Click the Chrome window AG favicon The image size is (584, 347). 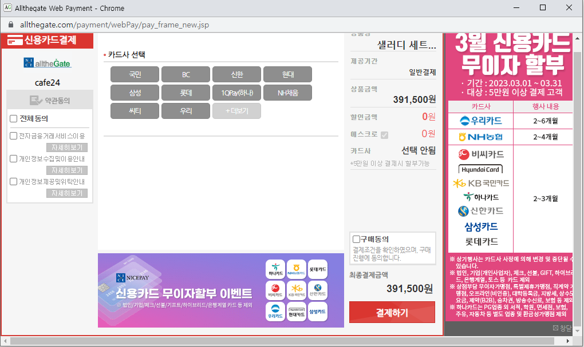7,7
